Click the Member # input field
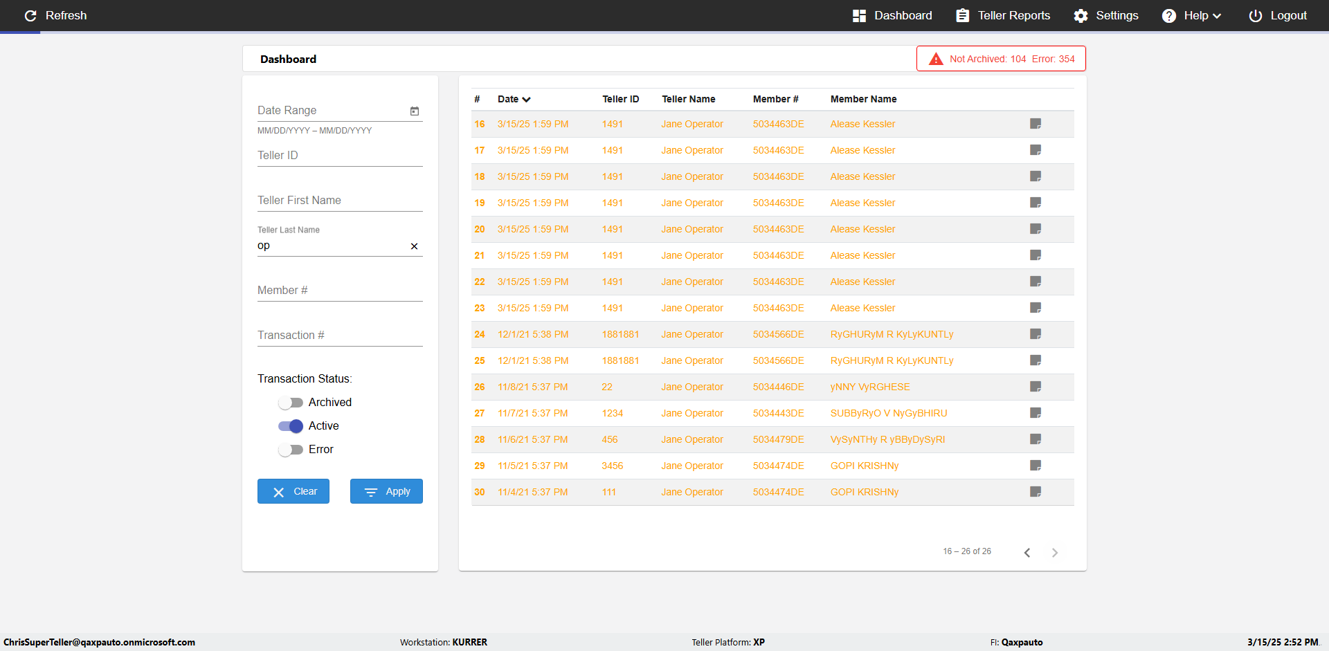This screenshot has height=651, width=1329. coord(339,291)
